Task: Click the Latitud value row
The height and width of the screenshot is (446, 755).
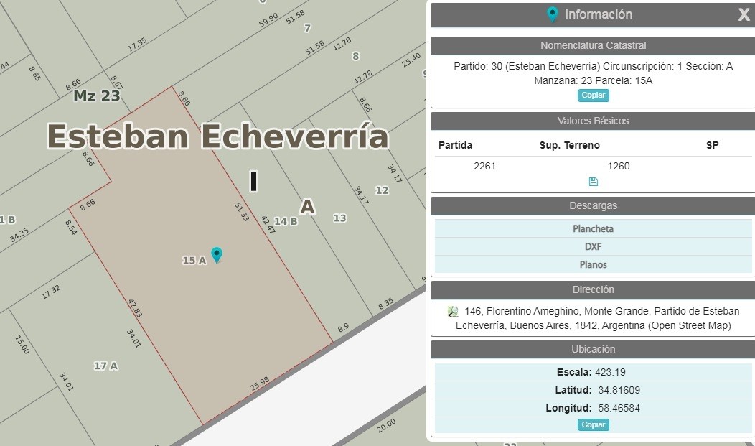Action: (x=594, y=390)
